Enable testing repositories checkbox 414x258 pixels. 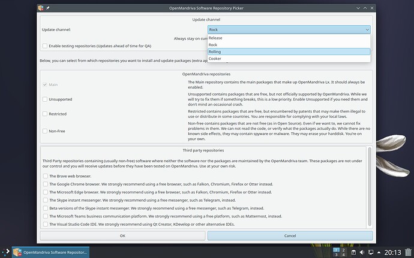(45, 46)
